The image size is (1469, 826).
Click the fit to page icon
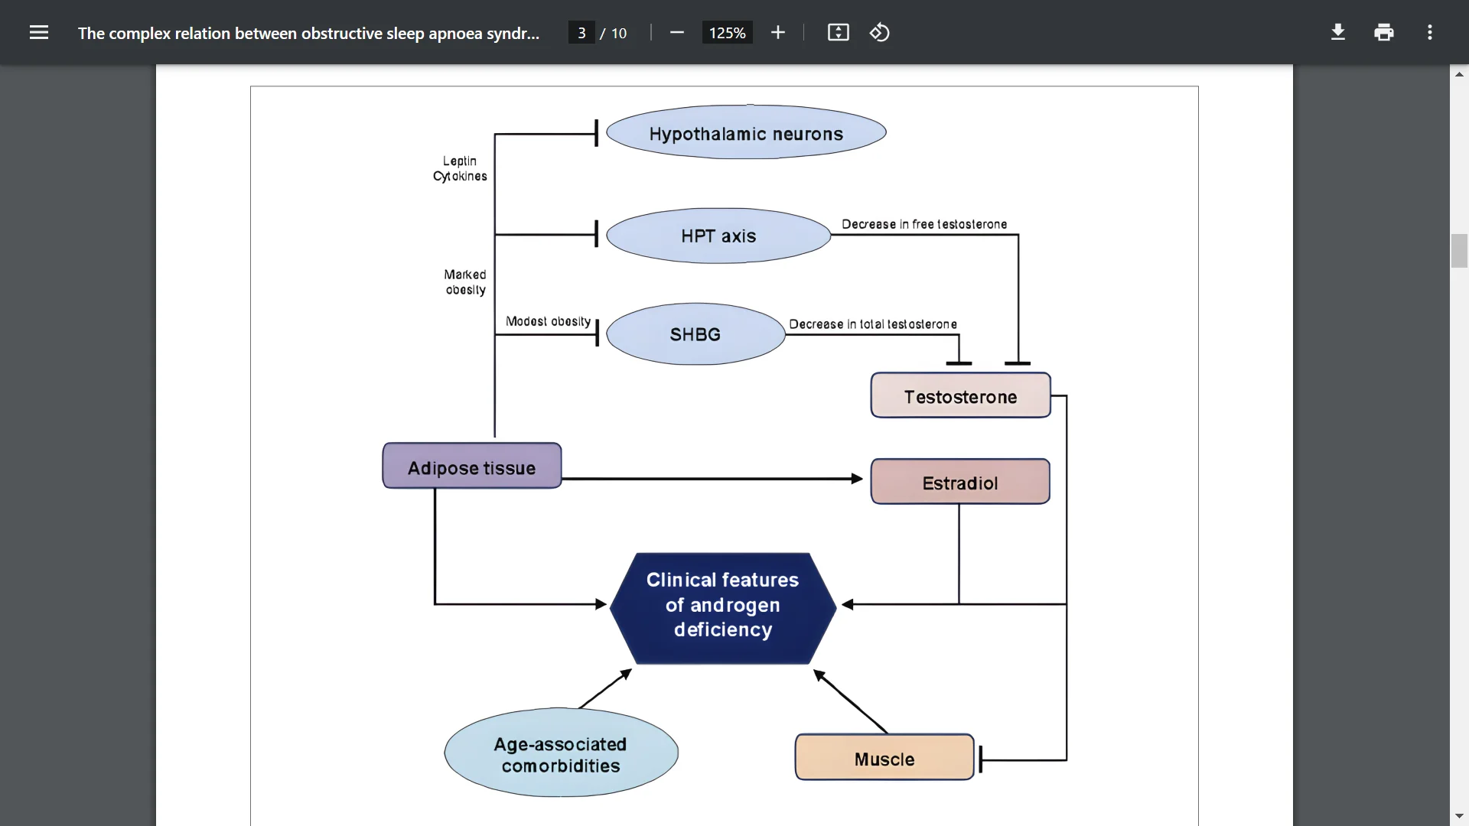tap(839, 32)
